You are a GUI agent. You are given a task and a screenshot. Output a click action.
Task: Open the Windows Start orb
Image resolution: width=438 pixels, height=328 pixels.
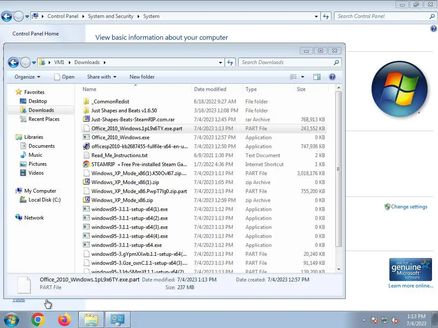11,320
